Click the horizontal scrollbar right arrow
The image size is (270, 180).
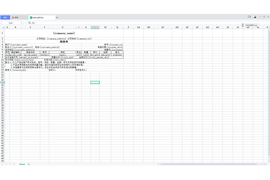point(265,164)
